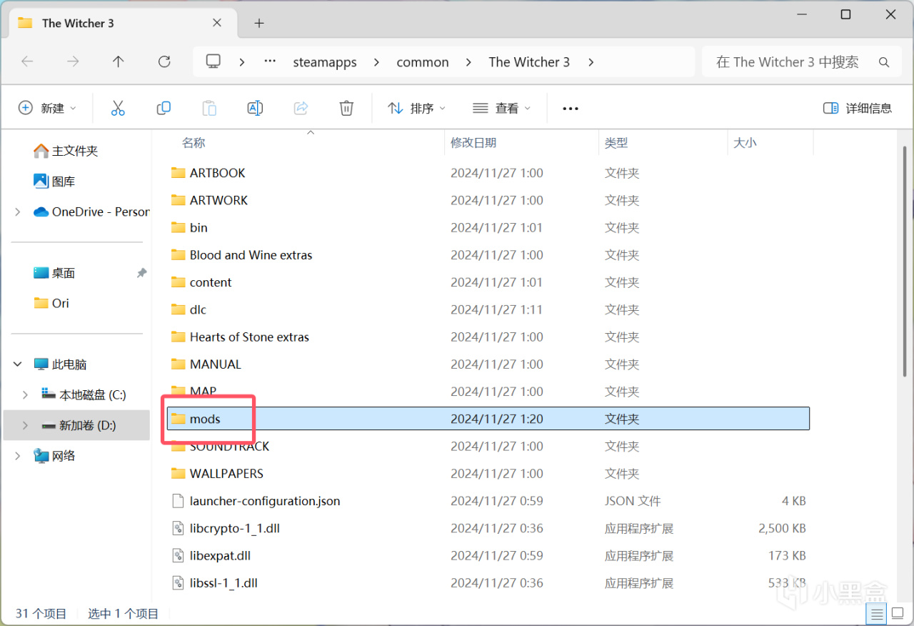The width and height of the screenshot is (914, 626).
Task: Expand the 本地磁盘 (C:) node
Action: pyautogui.click(x=26, y=394)
